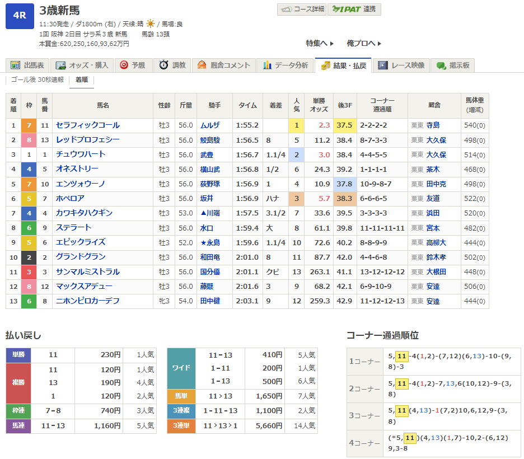Open the データ分析 chart tab

pos(286,65)
